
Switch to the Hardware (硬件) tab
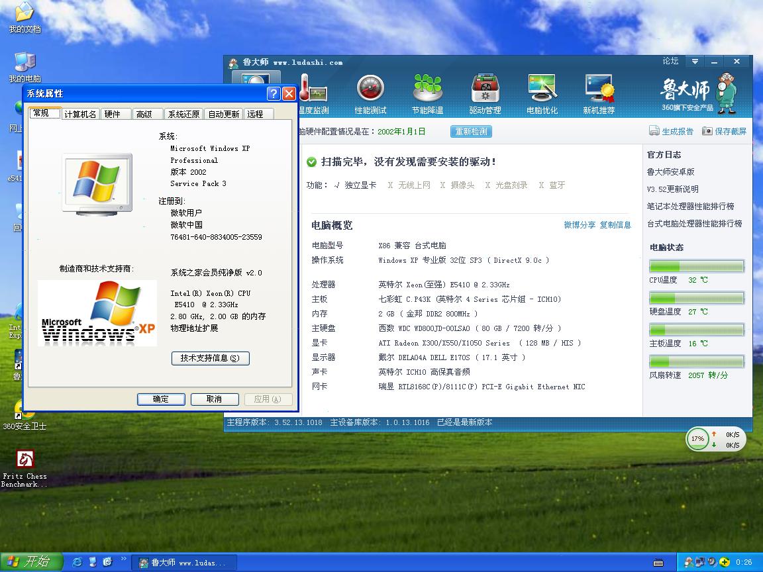pos(116,115)
